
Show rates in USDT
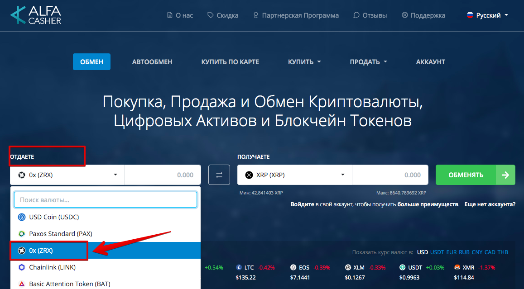pyautogui.click(x=437, y=252)
